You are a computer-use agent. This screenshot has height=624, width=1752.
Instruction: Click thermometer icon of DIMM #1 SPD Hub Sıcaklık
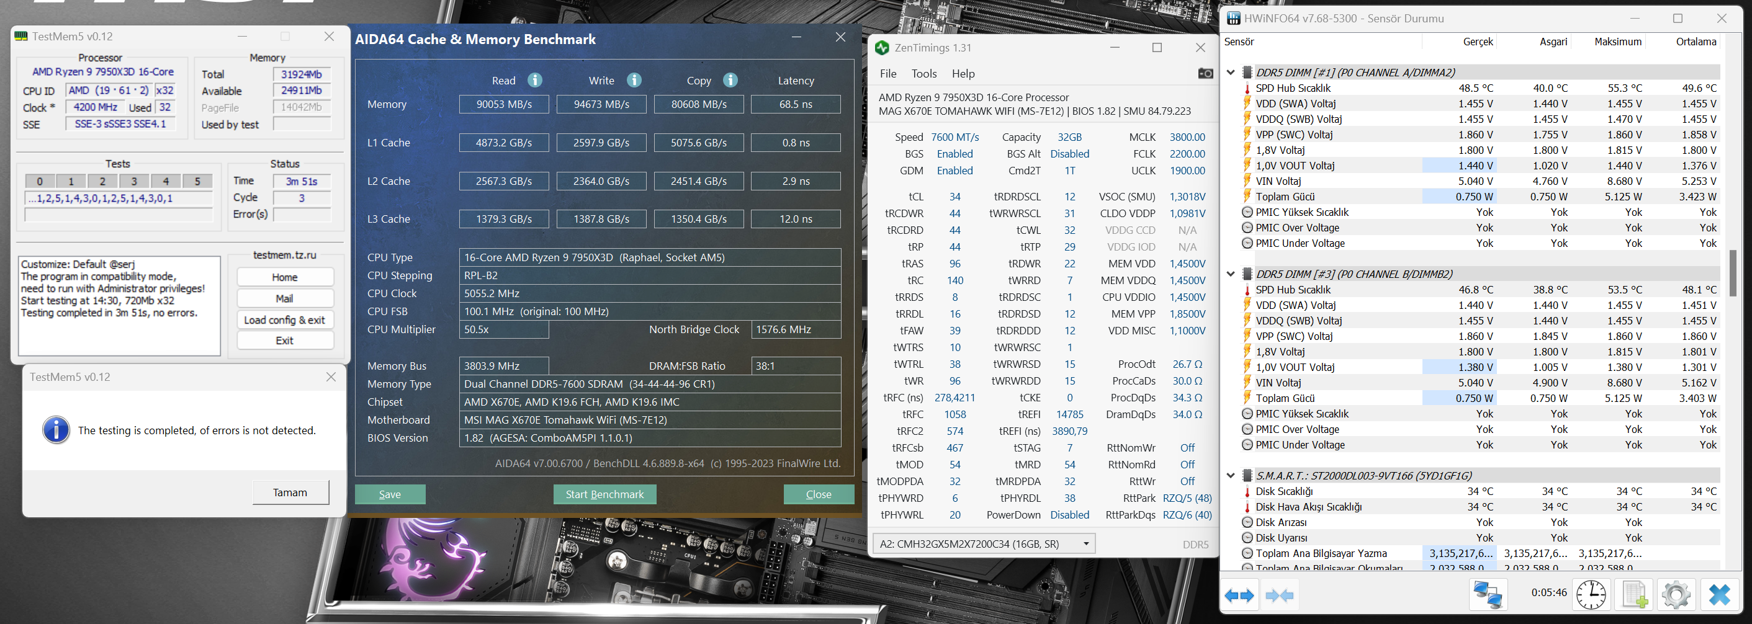(1247, 87)
